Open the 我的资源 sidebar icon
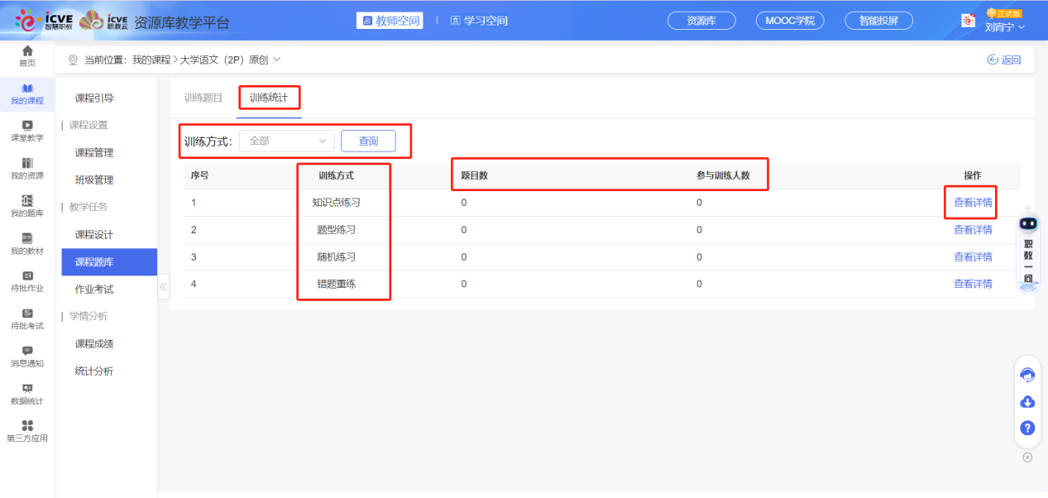The height and width of the screenshot is (498, 1048). 27,168
